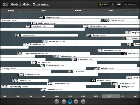Viewport: 140px width, 105px height.
Task: Open Kronecker portrait thumbnail
Action: pos(45,41)
